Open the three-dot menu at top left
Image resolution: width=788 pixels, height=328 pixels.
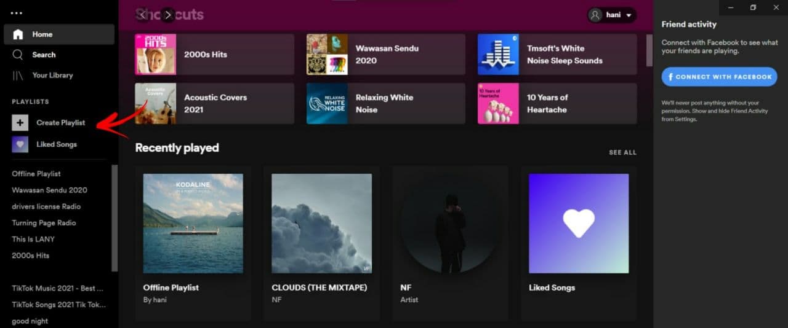tap(16, 13)
